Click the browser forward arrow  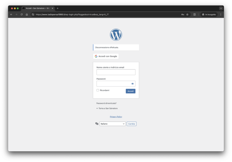(17, 14)
